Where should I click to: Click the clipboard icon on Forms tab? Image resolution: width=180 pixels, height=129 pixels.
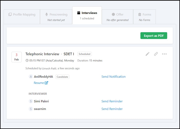point(139,14)
